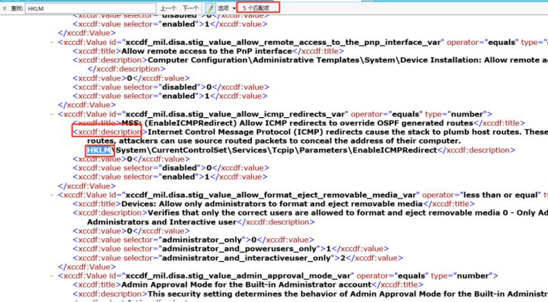Image resolution: width=548 pixels, height=302 pixels.
Task: Click title 'Admin Approval Mode for the Built-in Administrator'
Action: coord(246,285)
